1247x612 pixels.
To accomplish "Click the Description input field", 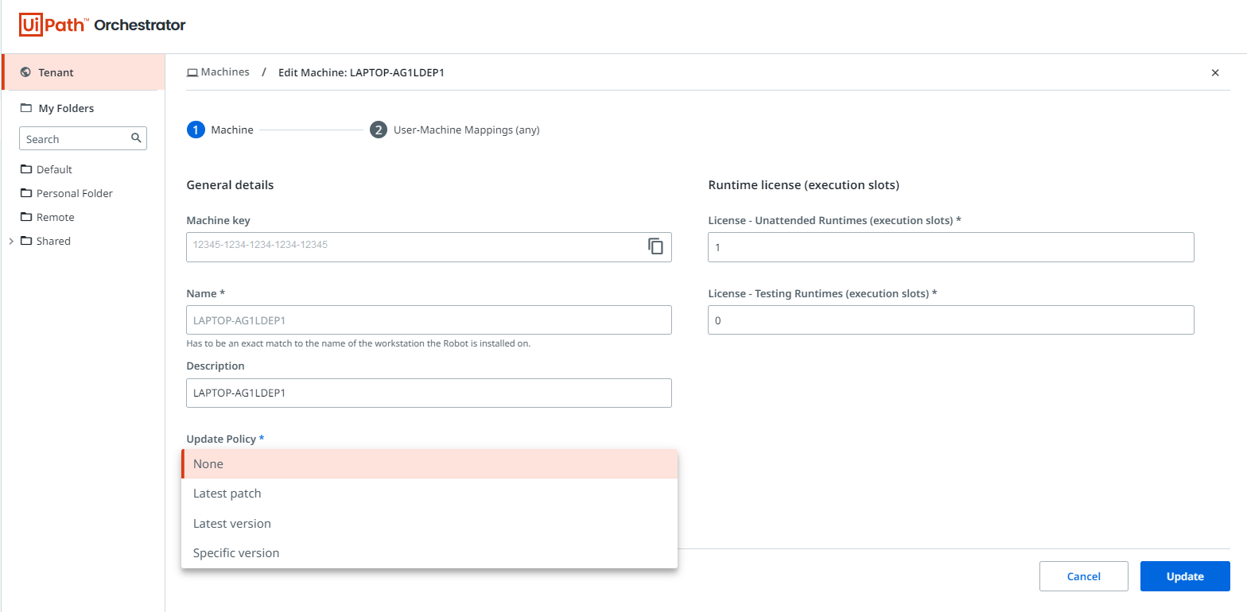I will point(429,393).
